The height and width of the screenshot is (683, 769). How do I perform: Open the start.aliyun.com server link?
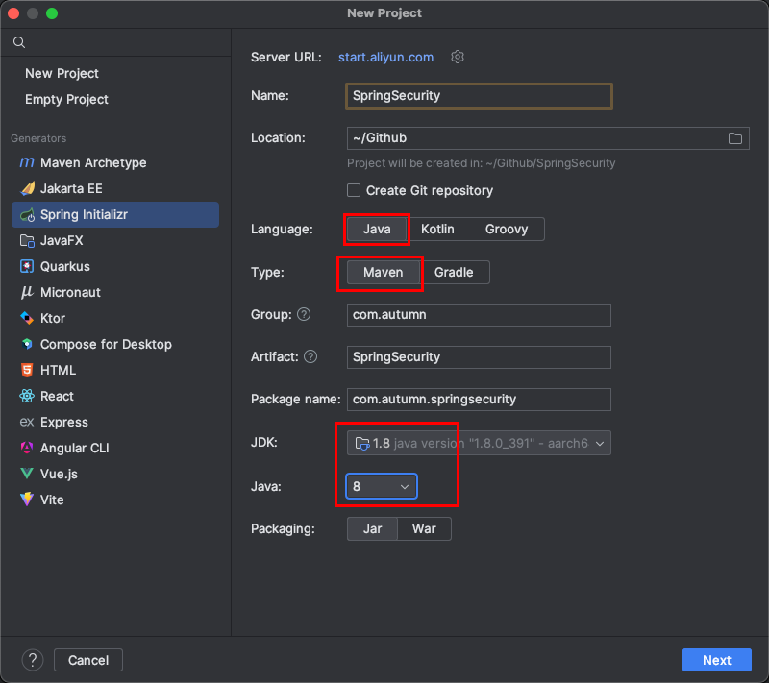(385, 58)
